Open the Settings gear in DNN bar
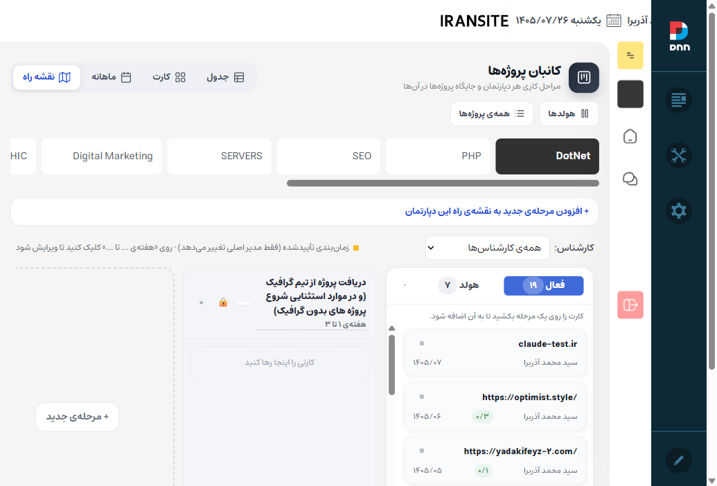The image size is (717, 486). click(679, 210)
